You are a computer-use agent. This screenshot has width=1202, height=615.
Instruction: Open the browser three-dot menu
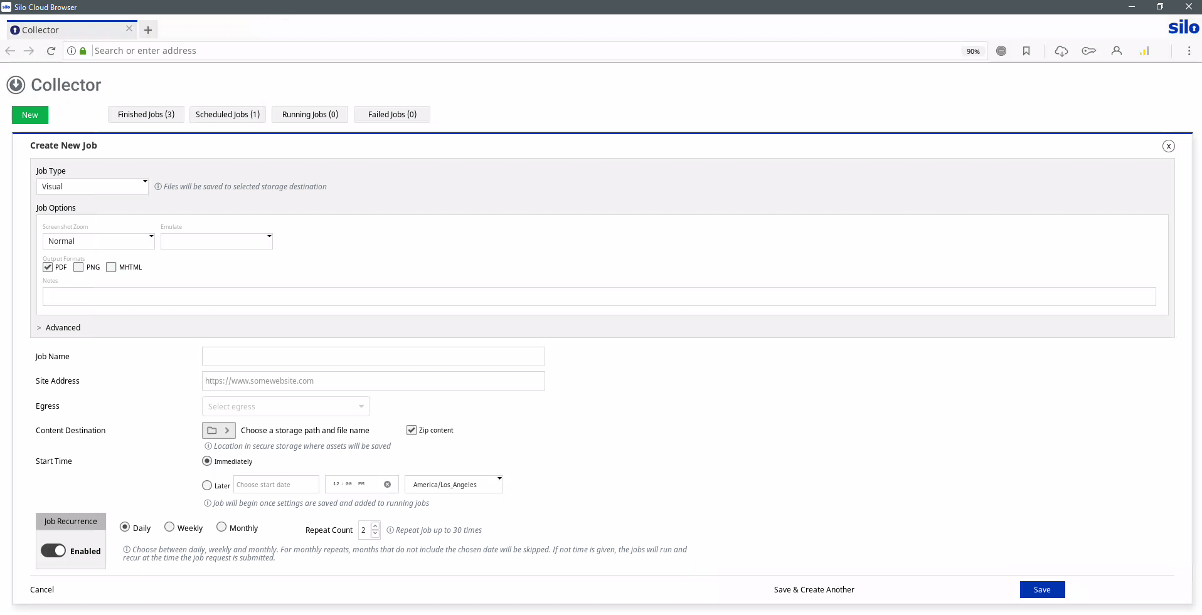1189,51
